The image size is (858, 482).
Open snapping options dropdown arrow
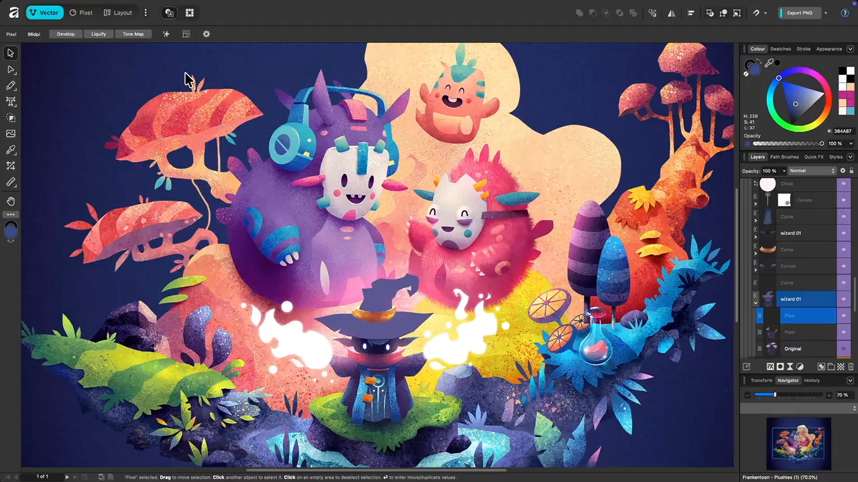(764, 13)
